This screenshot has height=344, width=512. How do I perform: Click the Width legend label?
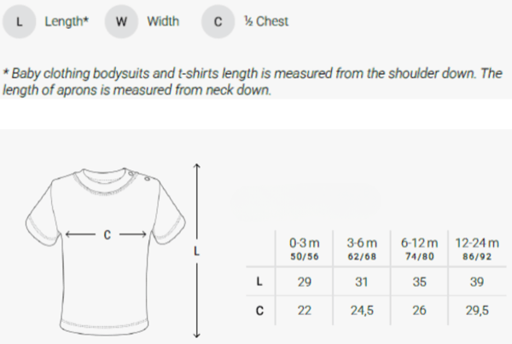point(163,22)
